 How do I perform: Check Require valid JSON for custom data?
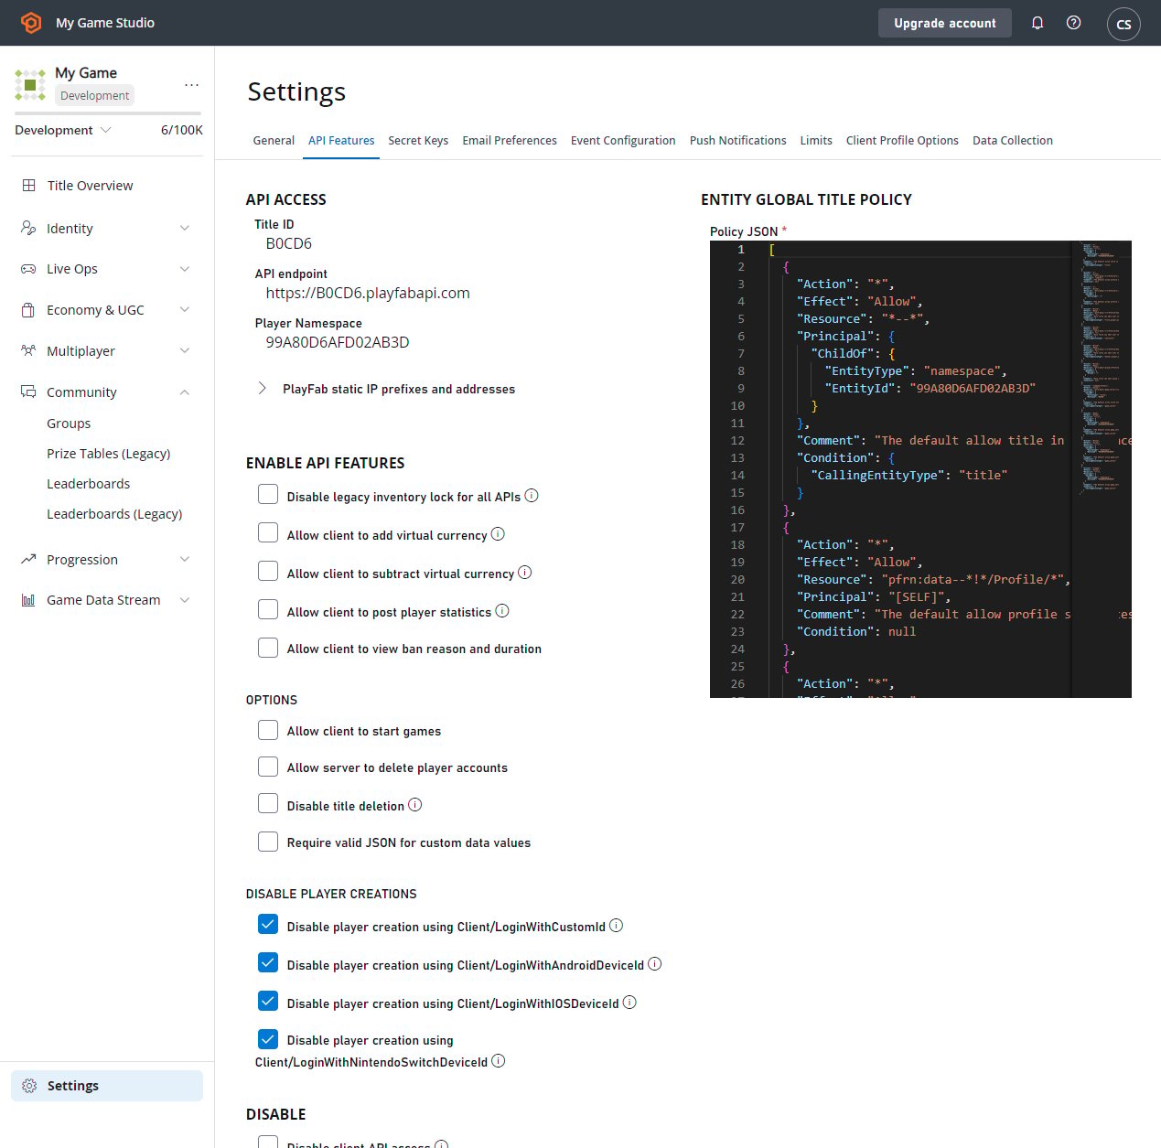click(x=268, y=842)
